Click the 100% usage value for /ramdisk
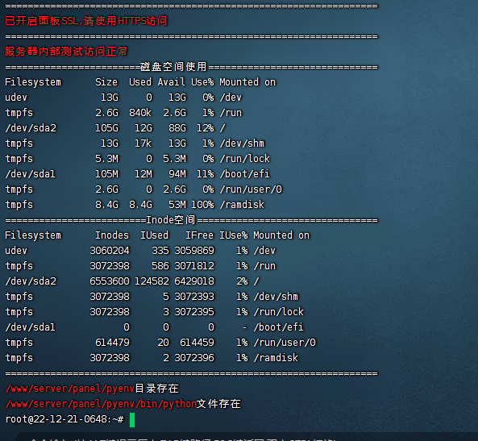478x441 pixels. (x=202, y=205)
